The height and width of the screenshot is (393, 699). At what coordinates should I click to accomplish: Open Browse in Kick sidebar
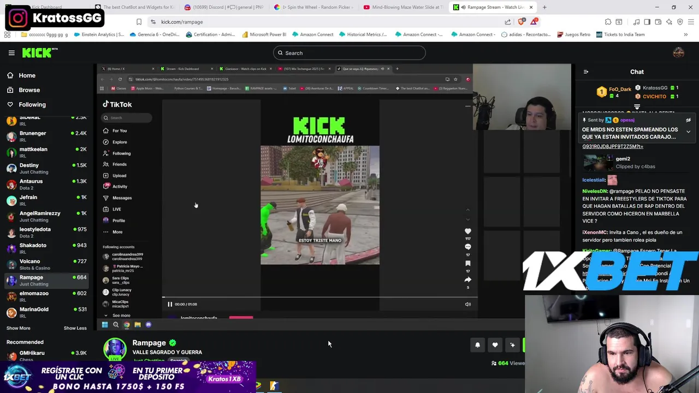point(29,90)
